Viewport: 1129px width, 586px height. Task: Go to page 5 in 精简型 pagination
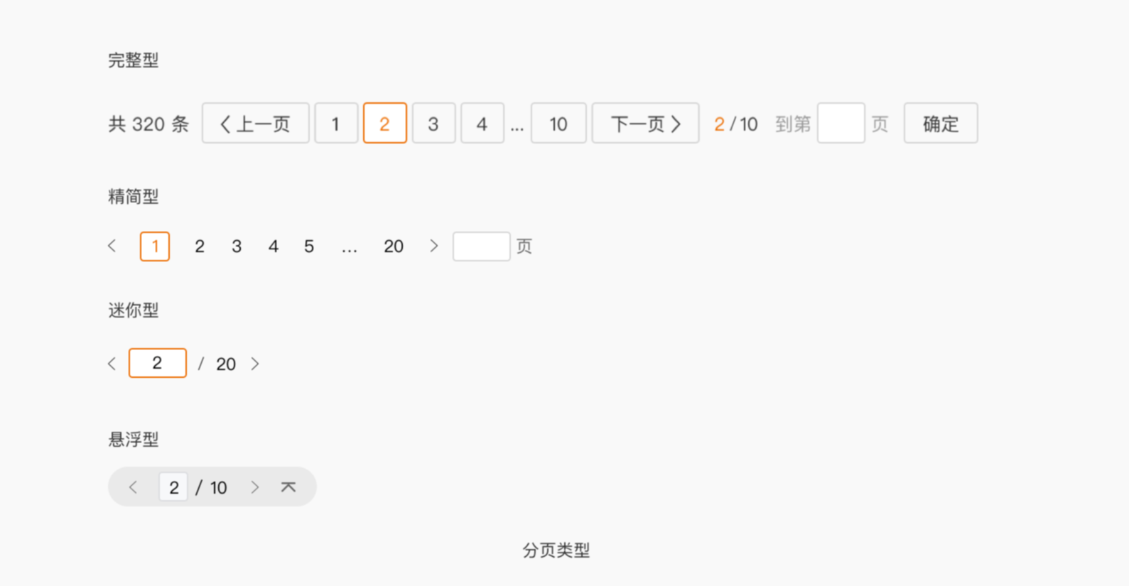click(x=309, y=246)
